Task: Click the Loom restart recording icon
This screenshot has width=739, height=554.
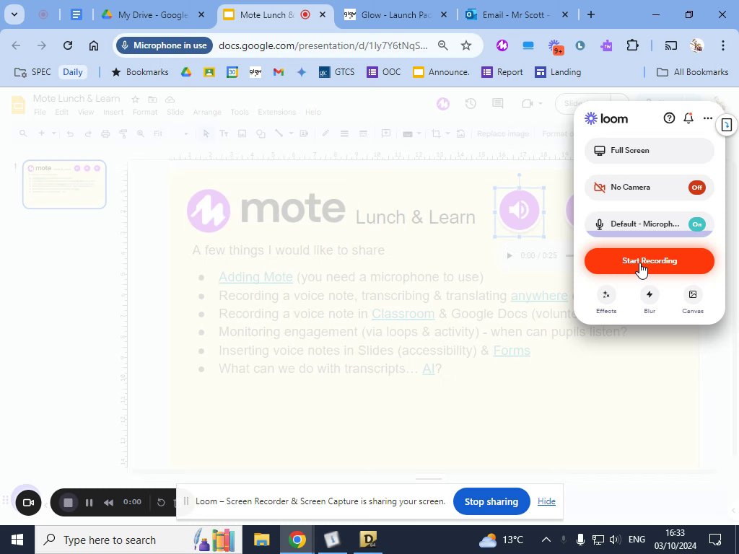Action: pos(161,503)
